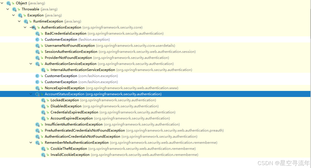Select the AuthenticationServiceException row text
This screenshot has width=311, height=168.
tap(109, 64)
